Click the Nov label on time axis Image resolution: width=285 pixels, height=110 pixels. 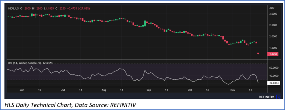coord(233,90)
